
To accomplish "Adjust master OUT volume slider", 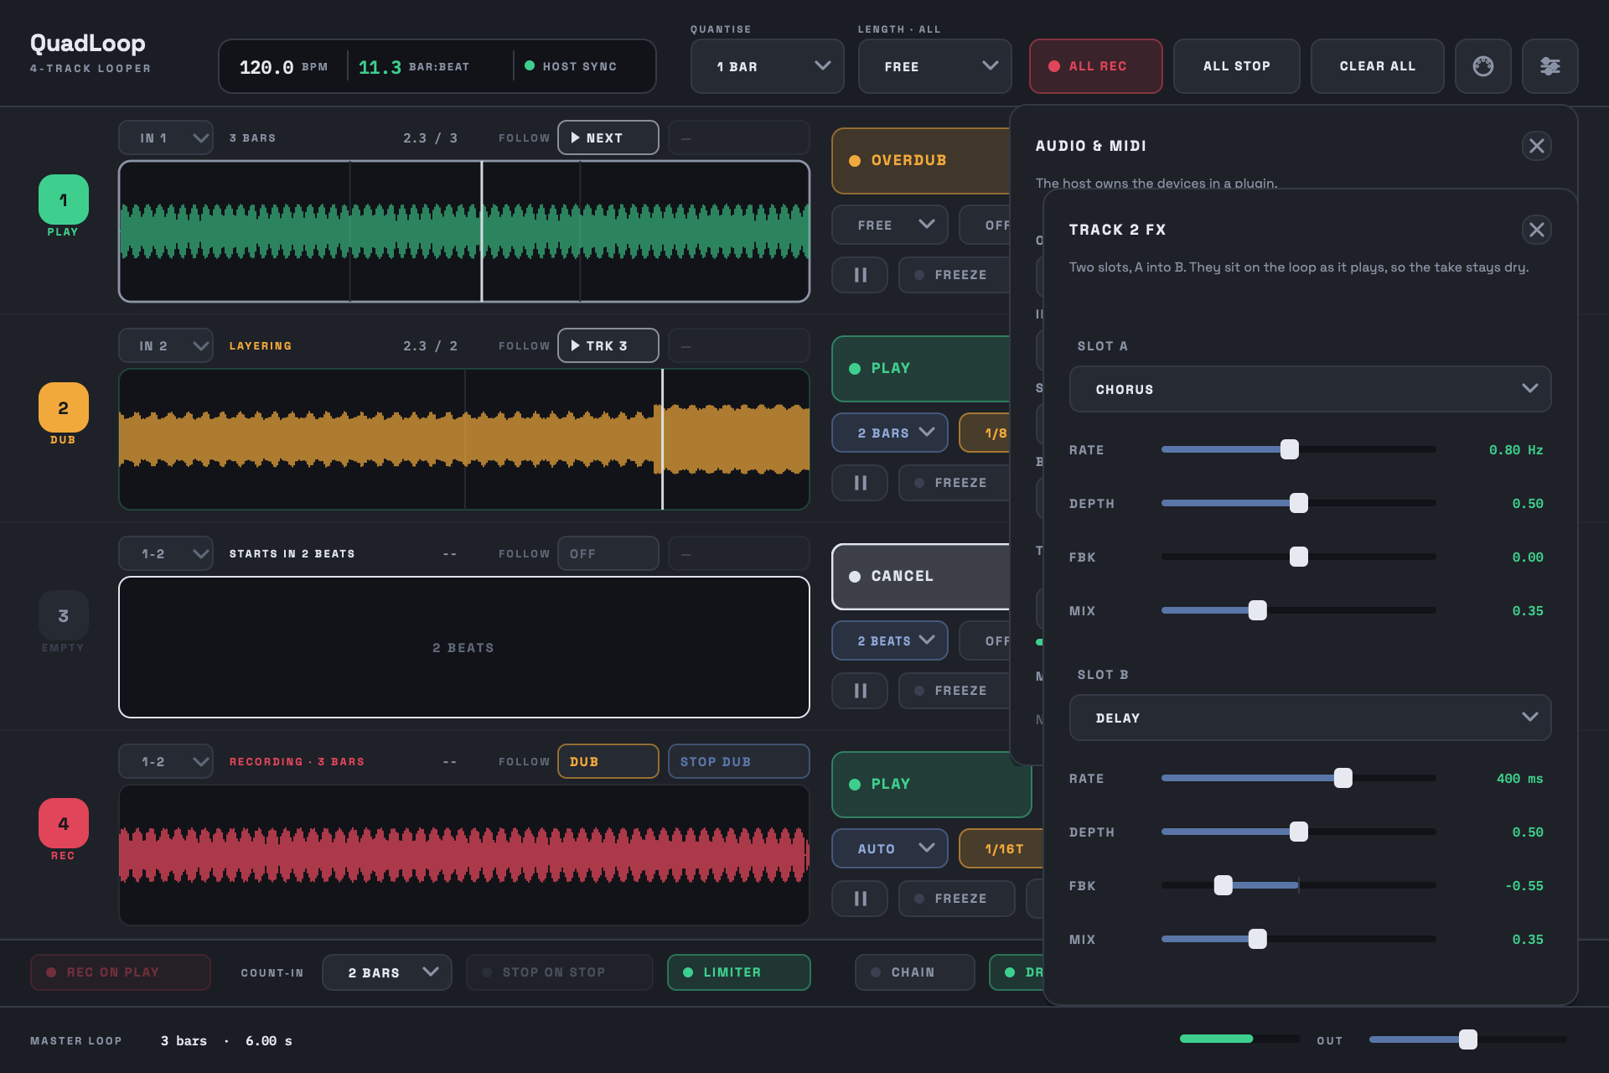I will click(x=1467, y=1039).
